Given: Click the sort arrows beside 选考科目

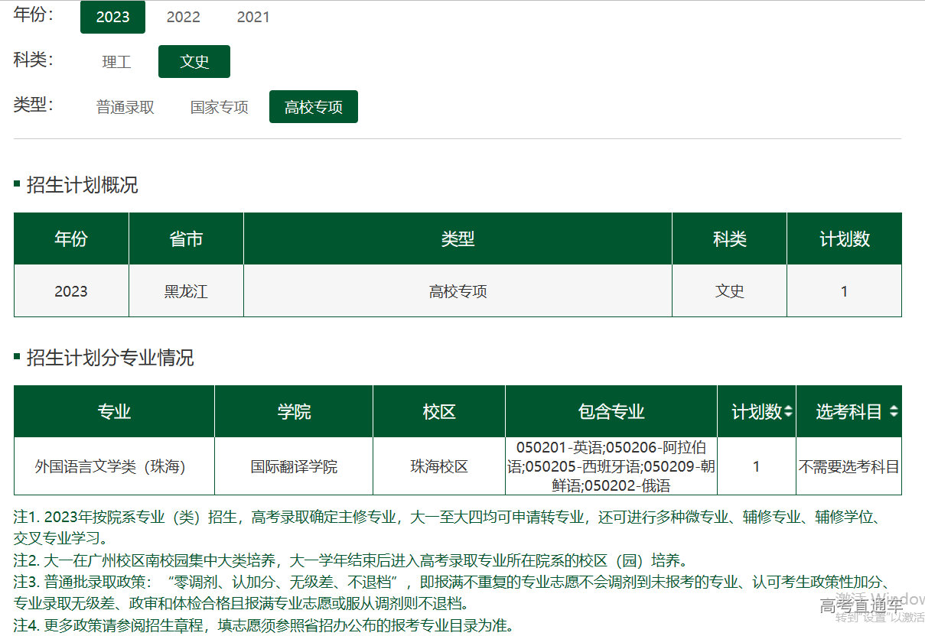Looking at the screenshot, I should [x=893, y=412].
